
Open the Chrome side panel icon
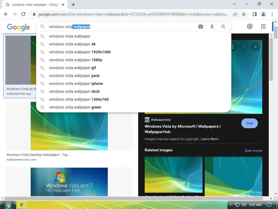tap(255, 14)
